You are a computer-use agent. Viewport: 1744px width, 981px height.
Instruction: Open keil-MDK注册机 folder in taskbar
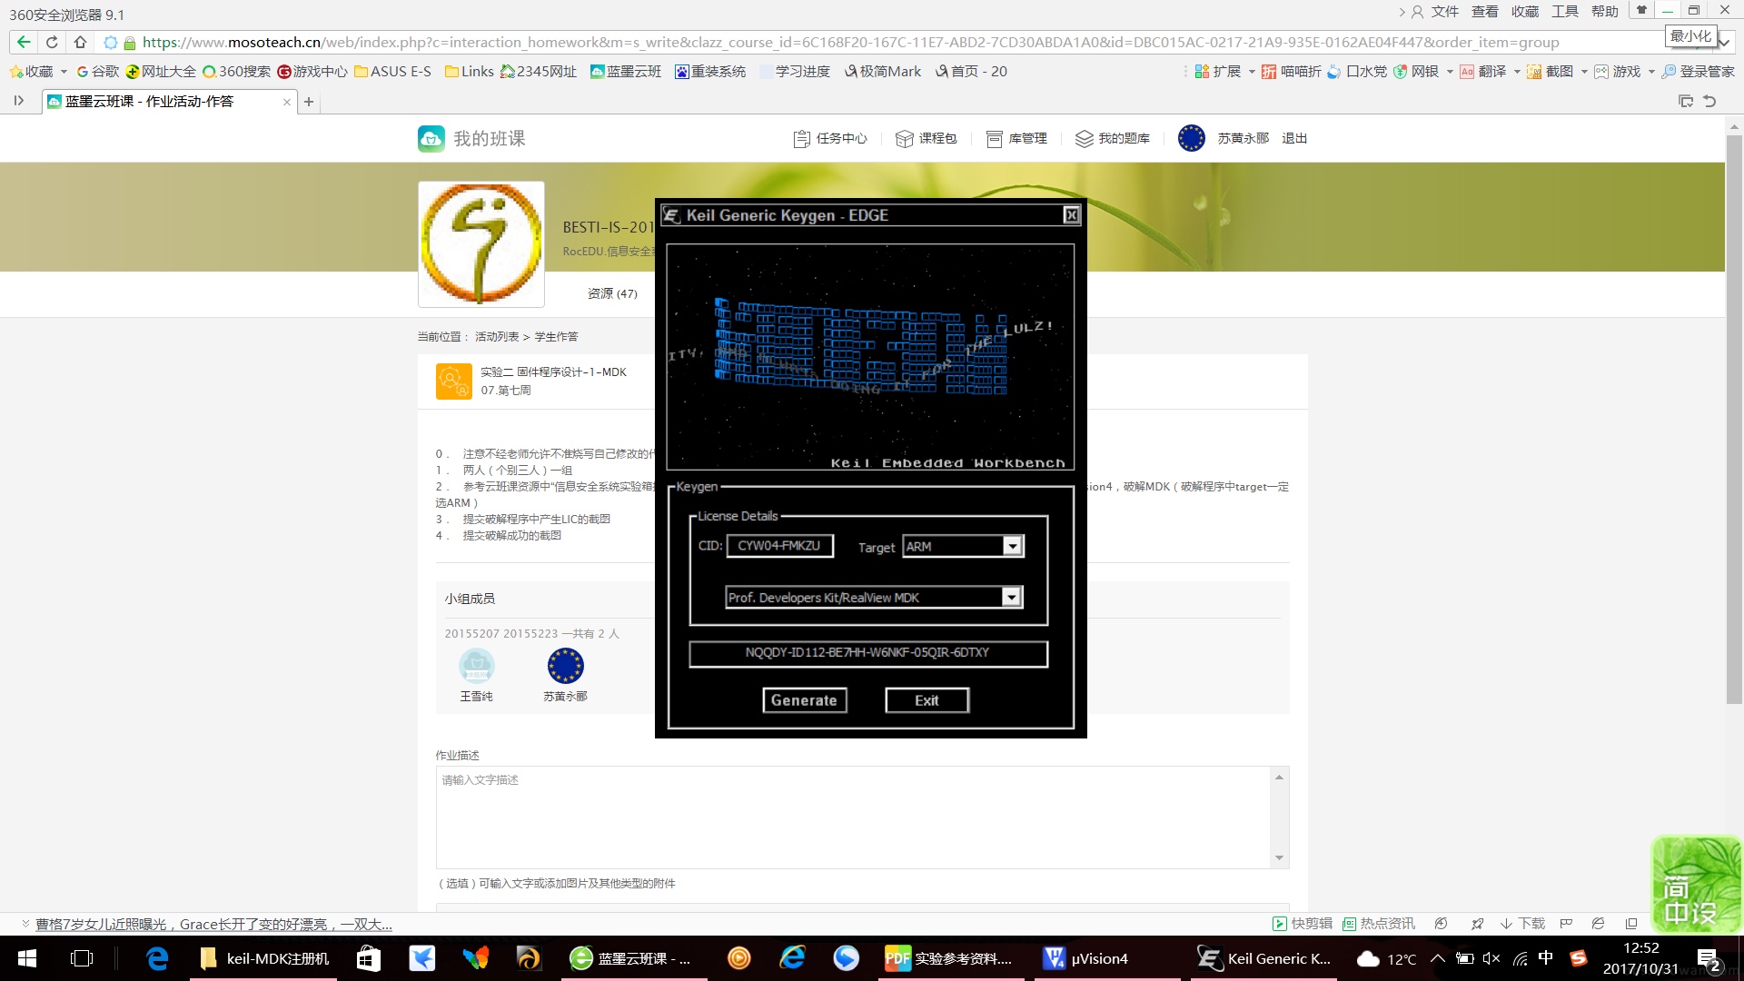click(264, 958)
